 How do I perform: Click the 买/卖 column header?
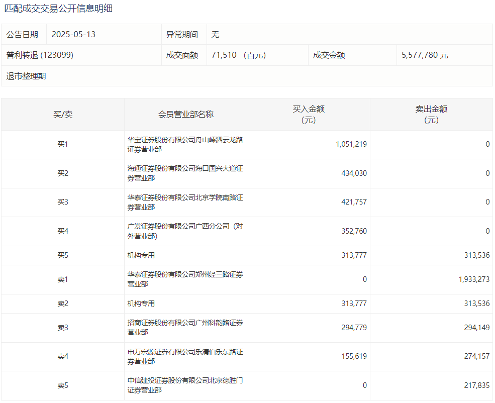[x=63, y=115]
